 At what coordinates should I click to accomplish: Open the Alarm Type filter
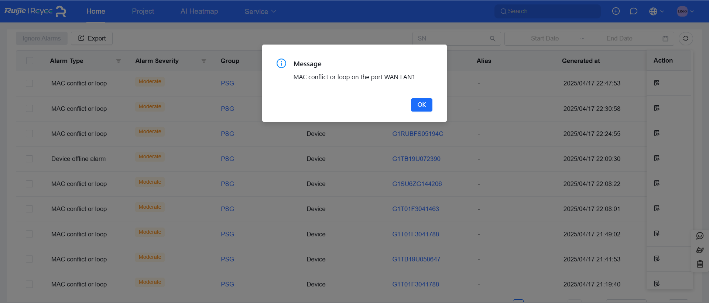coord(118,61)
